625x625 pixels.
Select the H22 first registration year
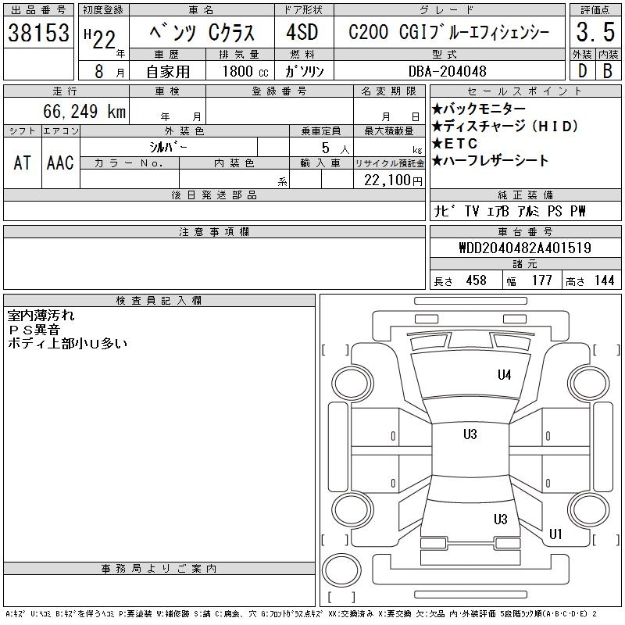[x=100, y=38]
